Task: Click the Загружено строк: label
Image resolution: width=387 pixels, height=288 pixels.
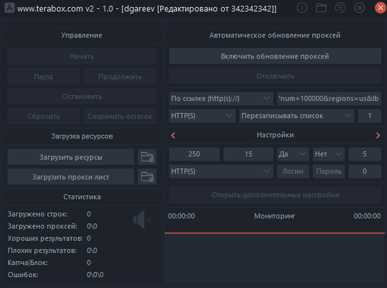Action: [38, 214]
